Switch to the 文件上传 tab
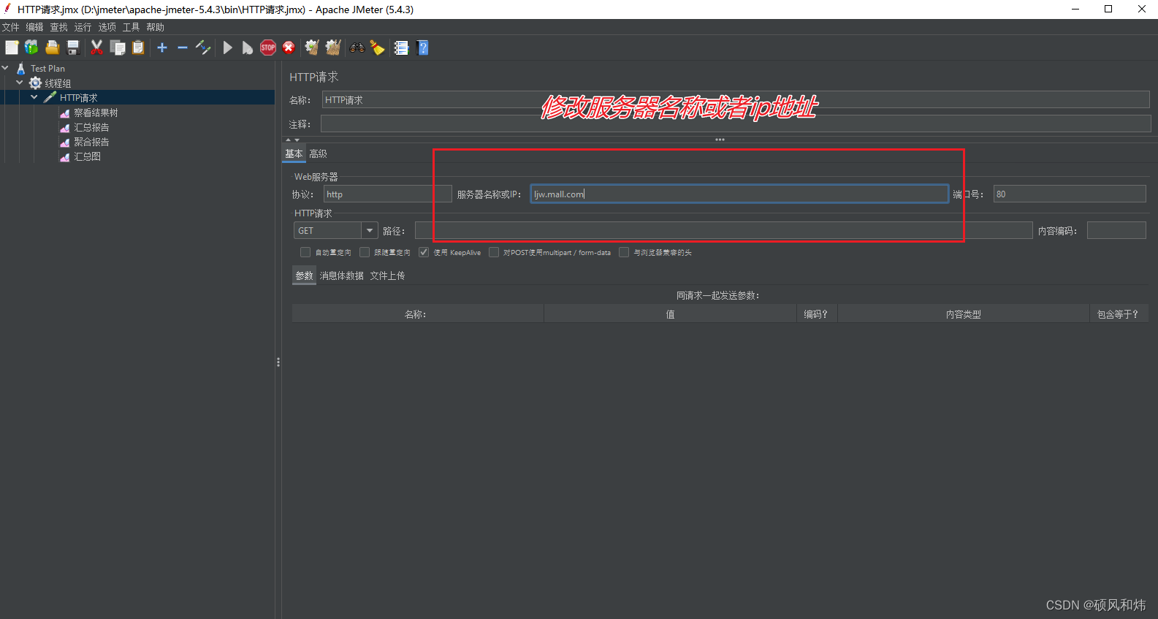 tap(387, 276)
